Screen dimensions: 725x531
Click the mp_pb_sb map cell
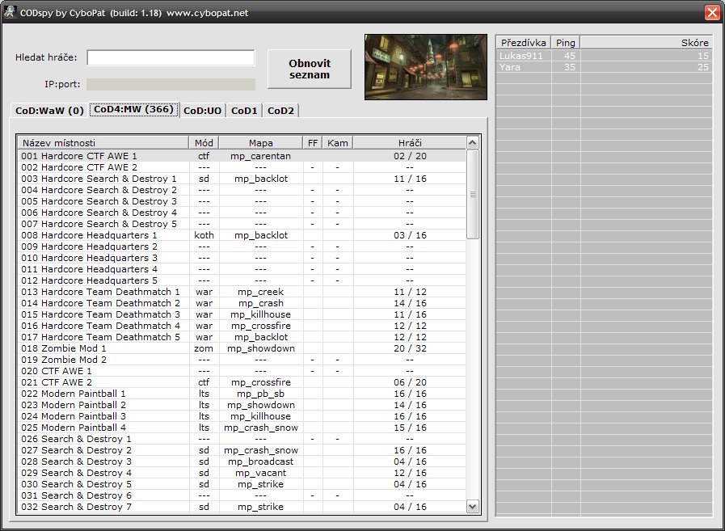[x=261, y=394]
